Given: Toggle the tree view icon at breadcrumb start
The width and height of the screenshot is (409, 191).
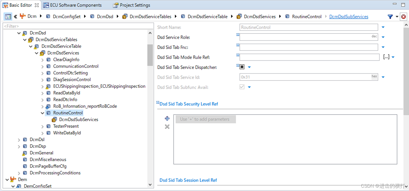Looking at the screenshot, I should (8, 17).
